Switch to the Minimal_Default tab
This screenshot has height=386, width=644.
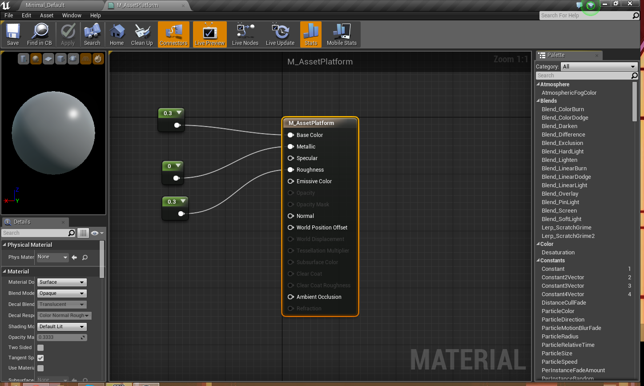pyautogui.click(x=45, y=5)
